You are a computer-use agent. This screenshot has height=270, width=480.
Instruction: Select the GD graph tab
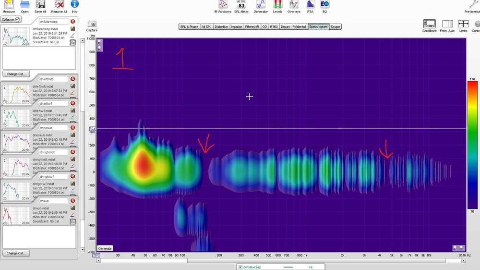pos(264,26)
